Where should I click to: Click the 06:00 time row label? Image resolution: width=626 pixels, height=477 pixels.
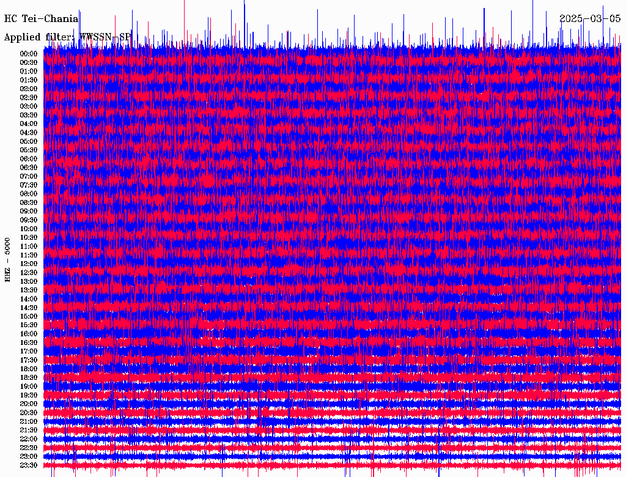[x=29, y=159]
